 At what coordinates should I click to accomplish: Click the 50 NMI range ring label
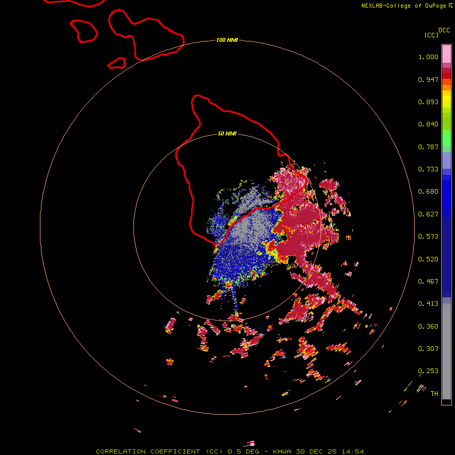[227, 133]
